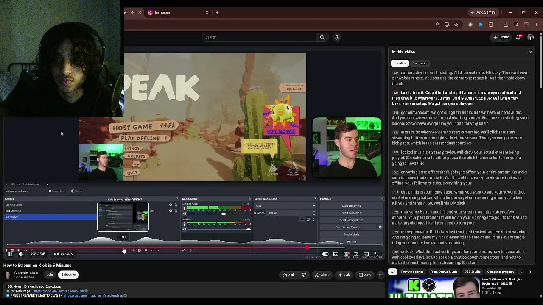Viewport: 543px width, 305px height.
Task: Adjust the Mic/Aux volume slider
Action: pyautogui.click(x=219, y=229)
